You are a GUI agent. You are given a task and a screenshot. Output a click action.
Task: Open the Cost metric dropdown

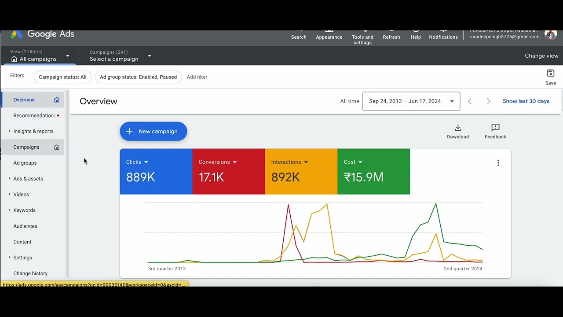pyautogui.click(x=360, y=162)
